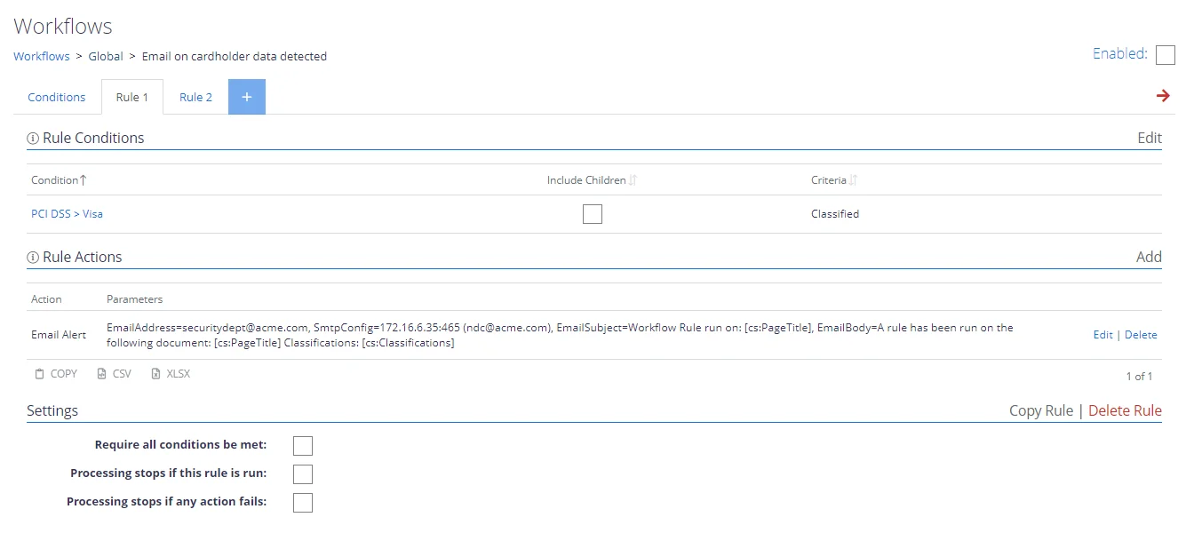Click the Parameters column header
Screen dimensions: 1186x541
134,299
